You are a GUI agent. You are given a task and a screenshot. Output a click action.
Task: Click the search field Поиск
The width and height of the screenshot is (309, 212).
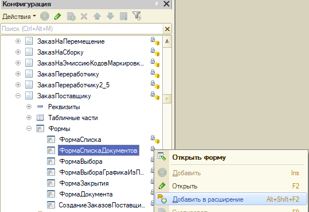pos(82,29)
